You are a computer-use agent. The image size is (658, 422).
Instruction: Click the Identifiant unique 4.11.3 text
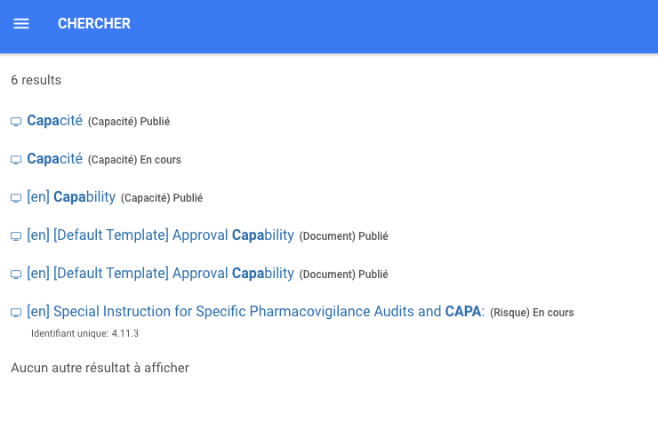pyautogui.click(x=84, y=334)
